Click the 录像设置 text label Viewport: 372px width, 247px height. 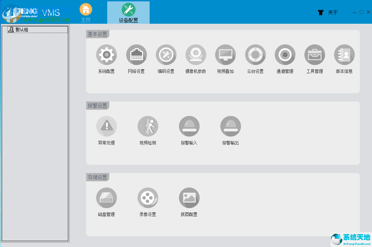click(x=148, y=214)
